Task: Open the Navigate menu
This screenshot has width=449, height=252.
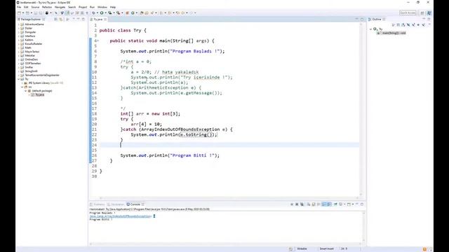Action: (x=60, y=7)
